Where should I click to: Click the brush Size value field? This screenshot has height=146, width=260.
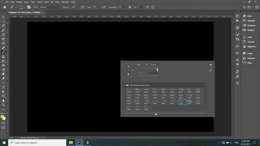154,65
